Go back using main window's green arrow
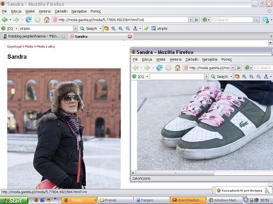This screenshot has height=204, width=273. [4, 20]
